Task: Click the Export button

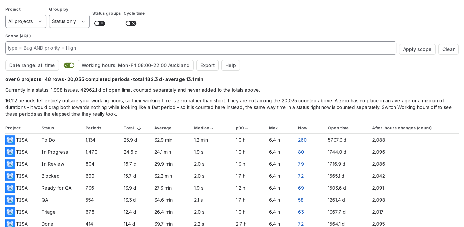Action: [x=208, y=66]
